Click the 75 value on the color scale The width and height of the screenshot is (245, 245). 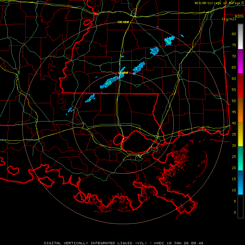pos(234,45)
